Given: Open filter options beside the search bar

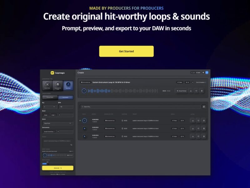Looking at the screenshot, I should (203, 107).
